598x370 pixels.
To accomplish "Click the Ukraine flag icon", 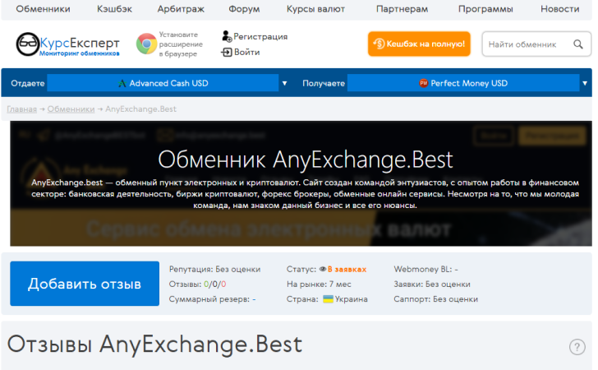I will click(328, 299).
